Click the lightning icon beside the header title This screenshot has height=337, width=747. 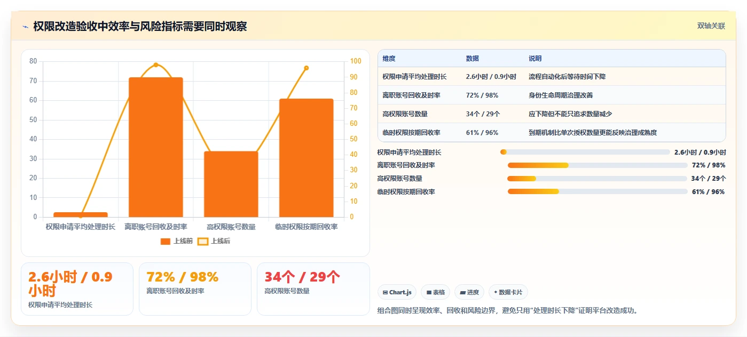(x=25, y=27)
